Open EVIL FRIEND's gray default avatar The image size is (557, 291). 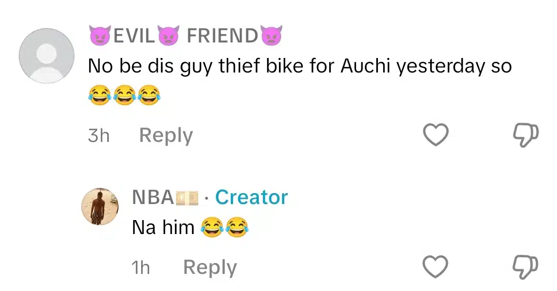tap(47, 56)
